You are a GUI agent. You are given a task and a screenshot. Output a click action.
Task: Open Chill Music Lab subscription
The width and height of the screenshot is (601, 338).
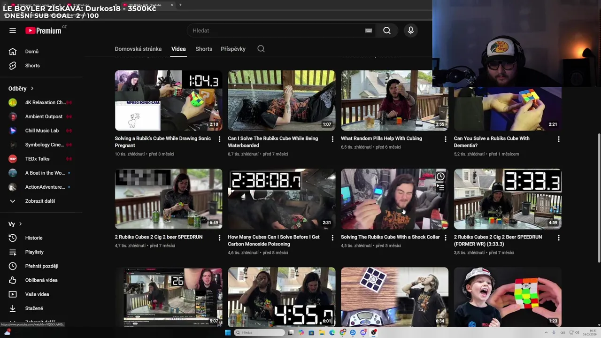[x=41, y=131]
